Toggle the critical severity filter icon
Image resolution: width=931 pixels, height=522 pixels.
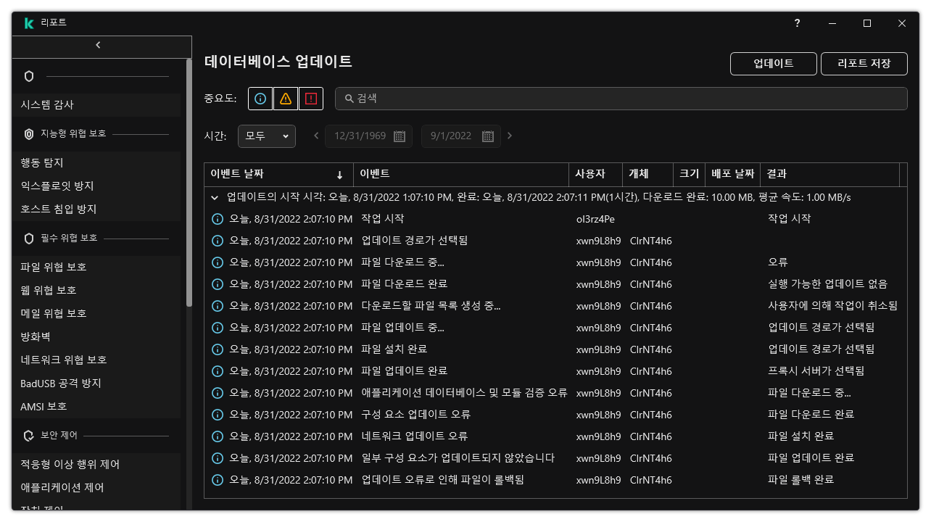311,99
